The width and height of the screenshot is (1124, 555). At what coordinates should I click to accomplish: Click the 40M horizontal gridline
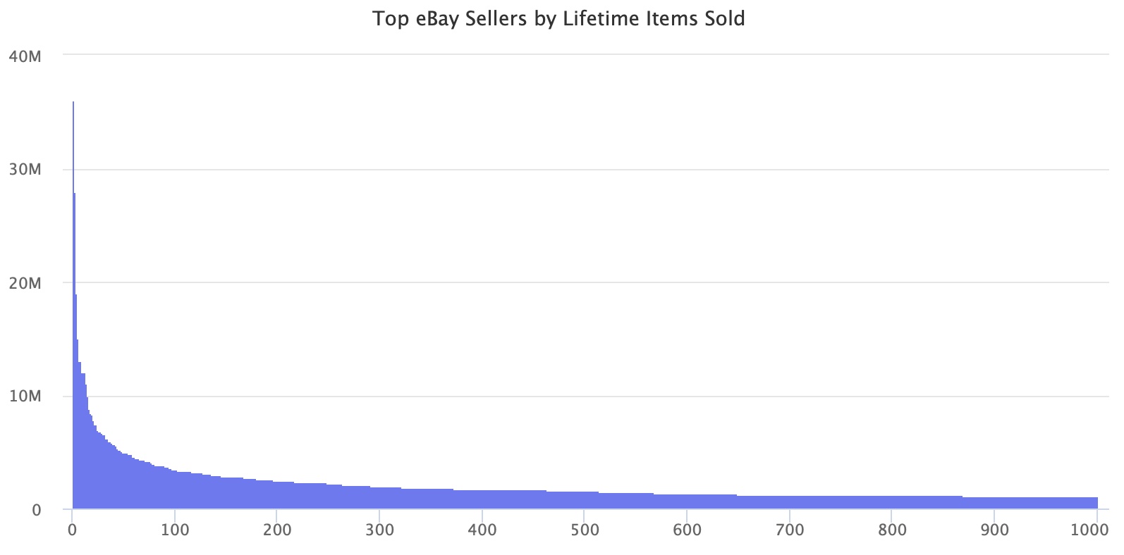point(564,54)
